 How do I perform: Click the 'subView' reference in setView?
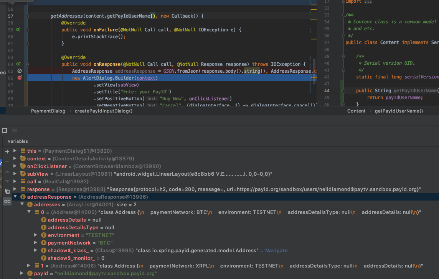click(127, 85)
